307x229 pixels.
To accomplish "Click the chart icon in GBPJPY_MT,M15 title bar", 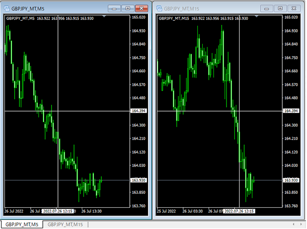I will coord(159,8).
